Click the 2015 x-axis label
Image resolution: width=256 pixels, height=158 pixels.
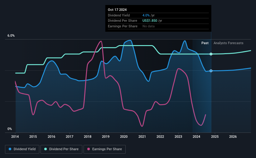(x=33, y=137)
